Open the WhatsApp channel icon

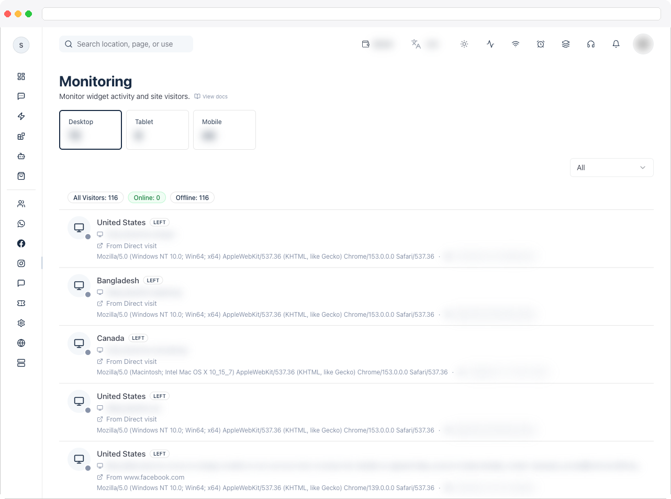21,224
